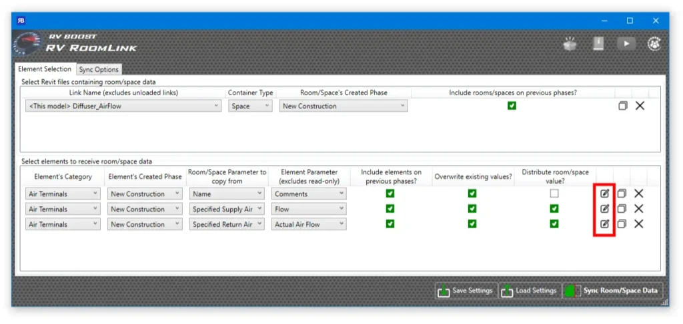683x324 pixels.
Task: Click the Sync Room/Space Data button
Action: (x=612, y=291)
